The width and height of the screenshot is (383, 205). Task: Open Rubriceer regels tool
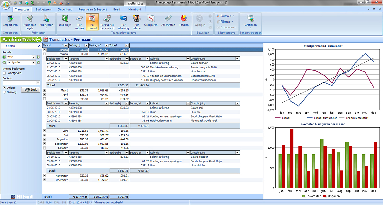pyautogui.click(x=30, y=22)
